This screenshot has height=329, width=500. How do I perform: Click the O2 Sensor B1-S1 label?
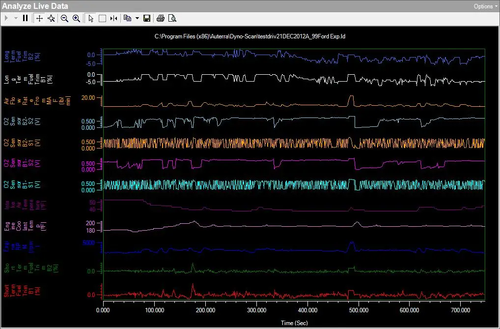22,184
